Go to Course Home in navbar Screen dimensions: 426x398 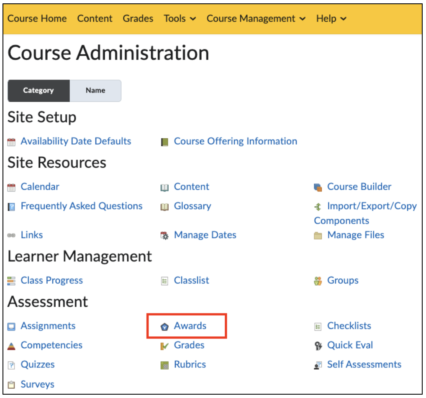click(x=37, y=18)
